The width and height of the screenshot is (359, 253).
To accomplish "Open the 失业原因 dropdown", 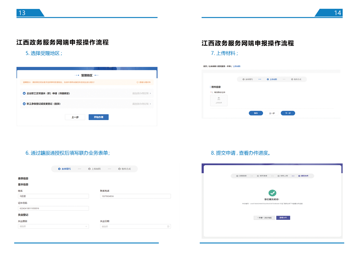I will click(53, 227).
